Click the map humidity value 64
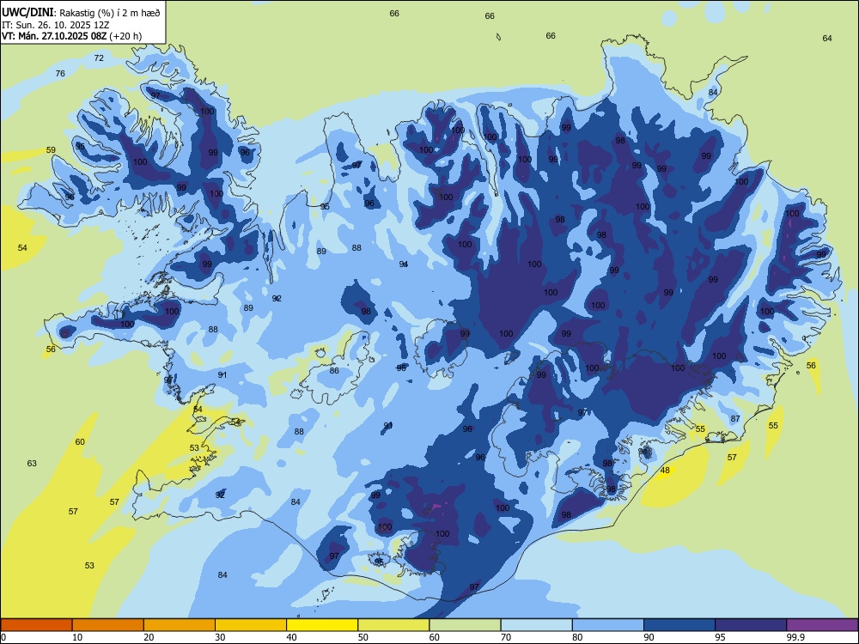 (827, 39)
